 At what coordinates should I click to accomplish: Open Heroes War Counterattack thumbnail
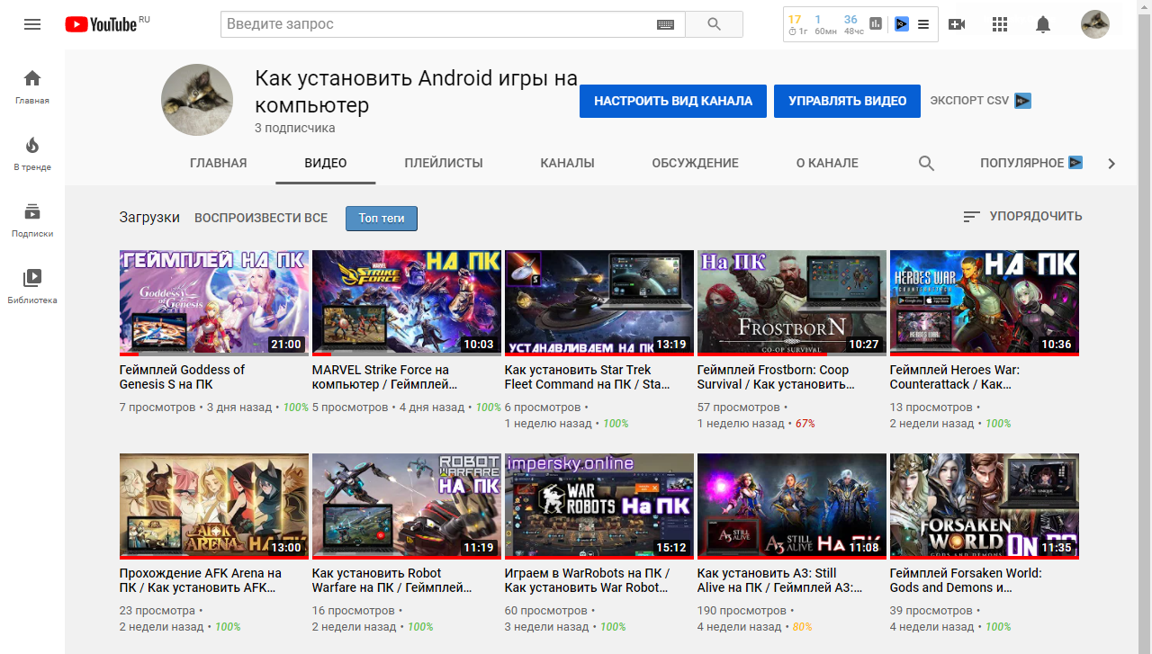985,303
